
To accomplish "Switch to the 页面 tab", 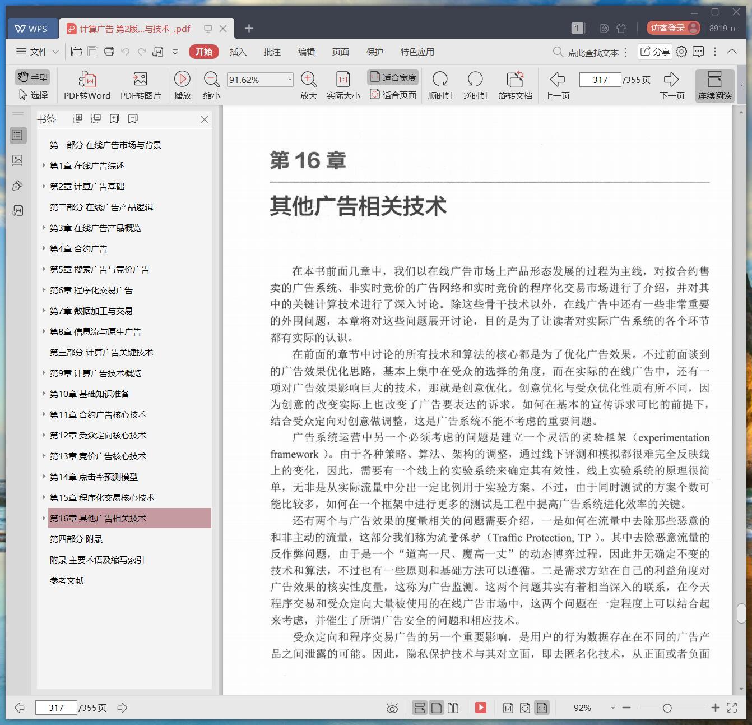I will point(340,52).
